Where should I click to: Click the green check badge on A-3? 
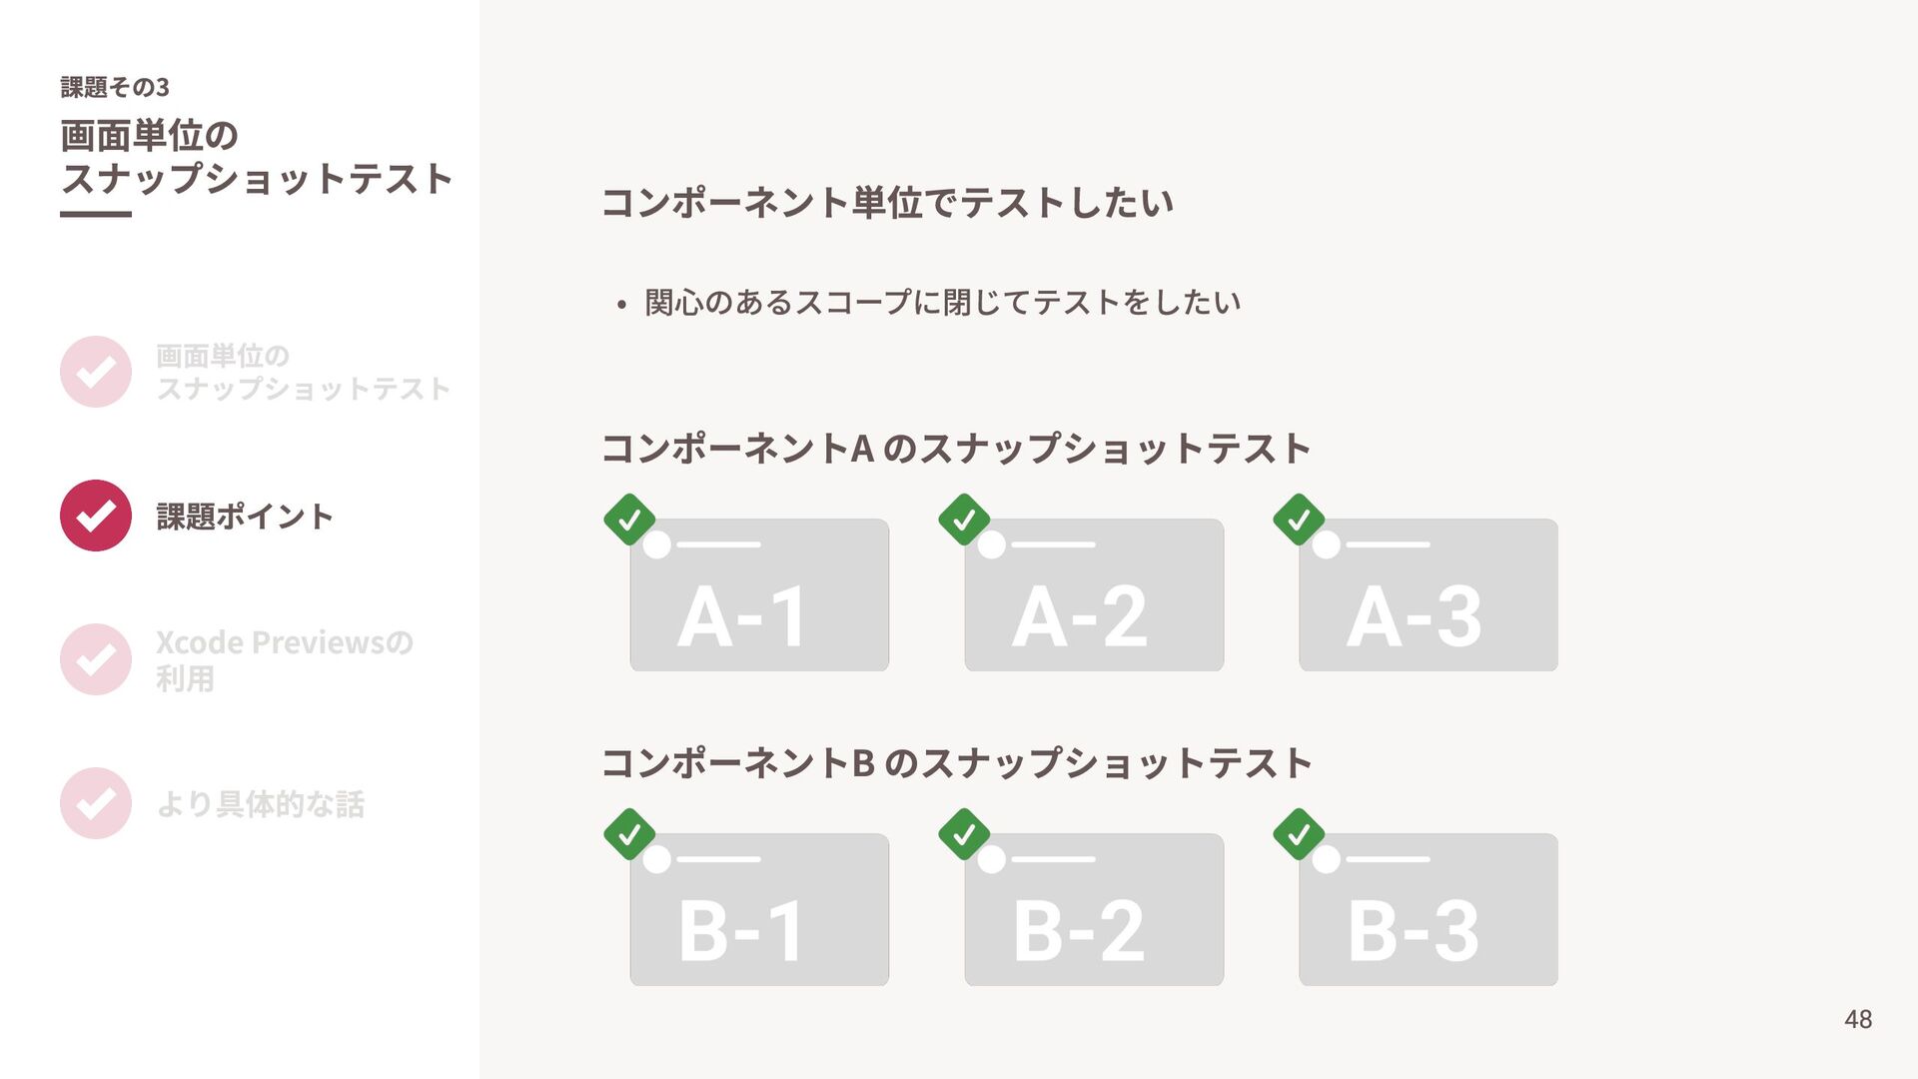1299,520
